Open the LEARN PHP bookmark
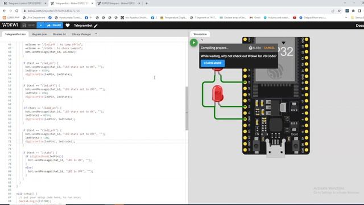Viewport: 364px width, 205px height. (11, 18)
